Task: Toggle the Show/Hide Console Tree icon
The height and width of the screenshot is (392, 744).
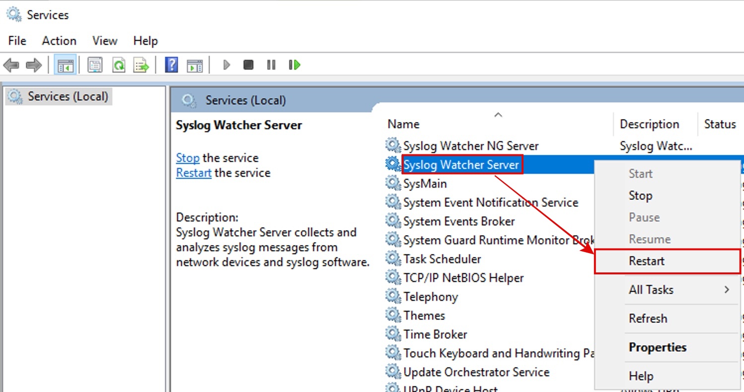Action: [65, 65]
